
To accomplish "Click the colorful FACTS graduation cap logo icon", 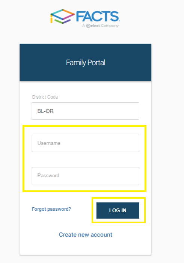I will (x=62, y=17).
